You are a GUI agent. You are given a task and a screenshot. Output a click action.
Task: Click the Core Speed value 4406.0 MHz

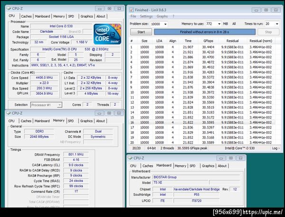[44, 78]
